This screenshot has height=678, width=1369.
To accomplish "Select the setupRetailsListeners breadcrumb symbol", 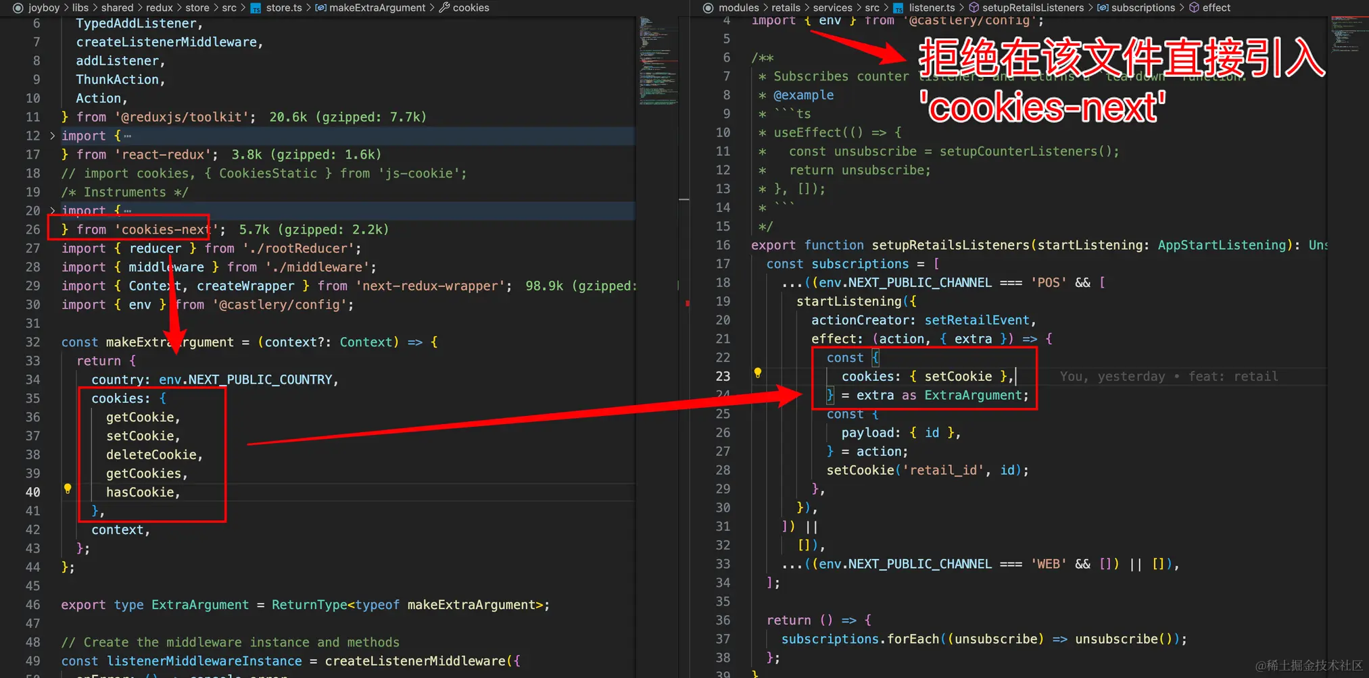I will 1033,8.
